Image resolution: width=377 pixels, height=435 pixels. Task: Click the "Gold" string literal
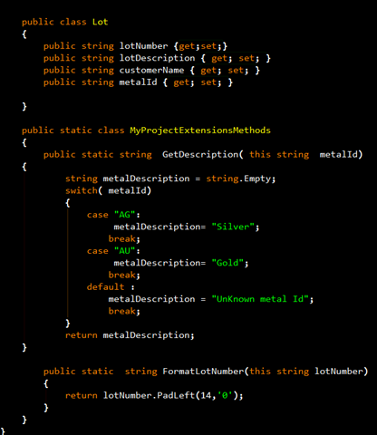coord(227,263)
